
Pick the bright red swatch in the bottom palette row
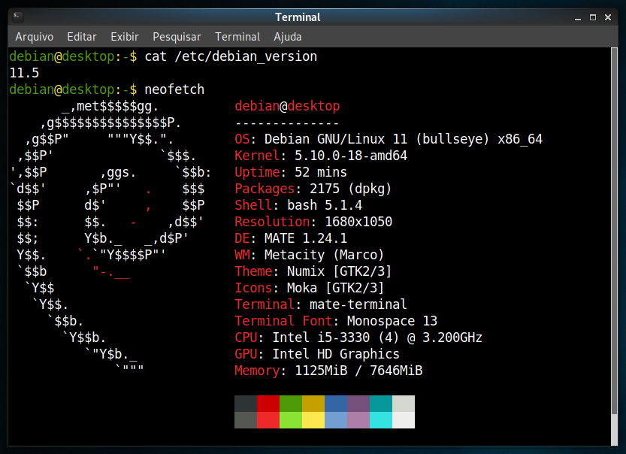click(x=268, y=420)
